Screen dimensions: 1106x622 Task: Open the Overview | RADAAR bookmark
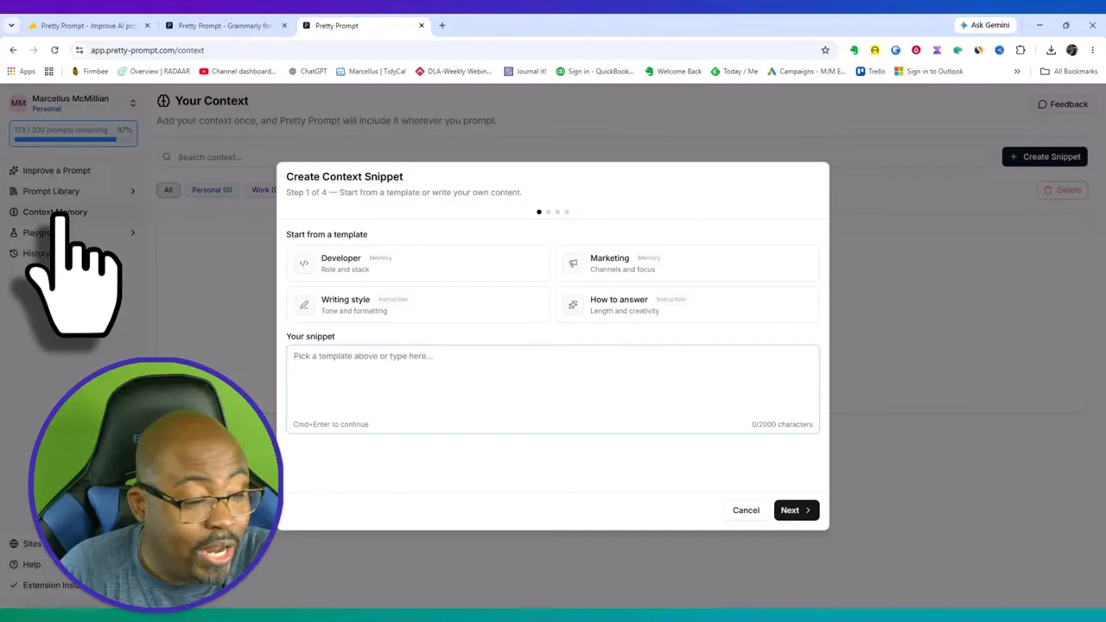(x=154, y=72)
